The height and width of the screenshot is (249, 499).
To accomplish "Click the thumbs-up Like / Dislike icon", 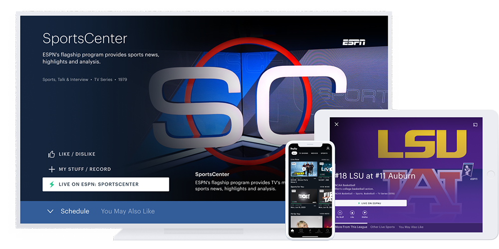I will click(x=51, y=154).
